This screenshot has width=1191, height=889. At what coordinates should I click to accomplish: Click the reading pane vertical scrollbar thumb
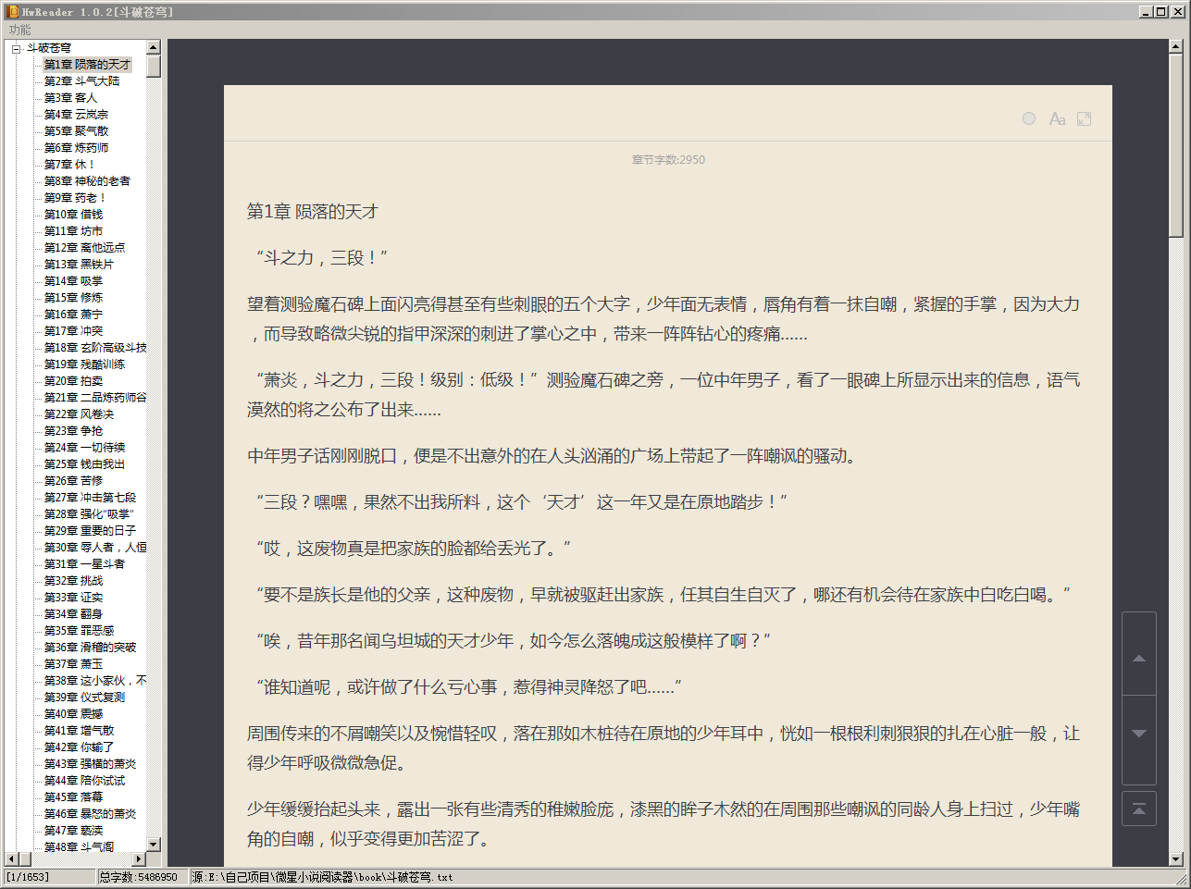[1176, 147]
